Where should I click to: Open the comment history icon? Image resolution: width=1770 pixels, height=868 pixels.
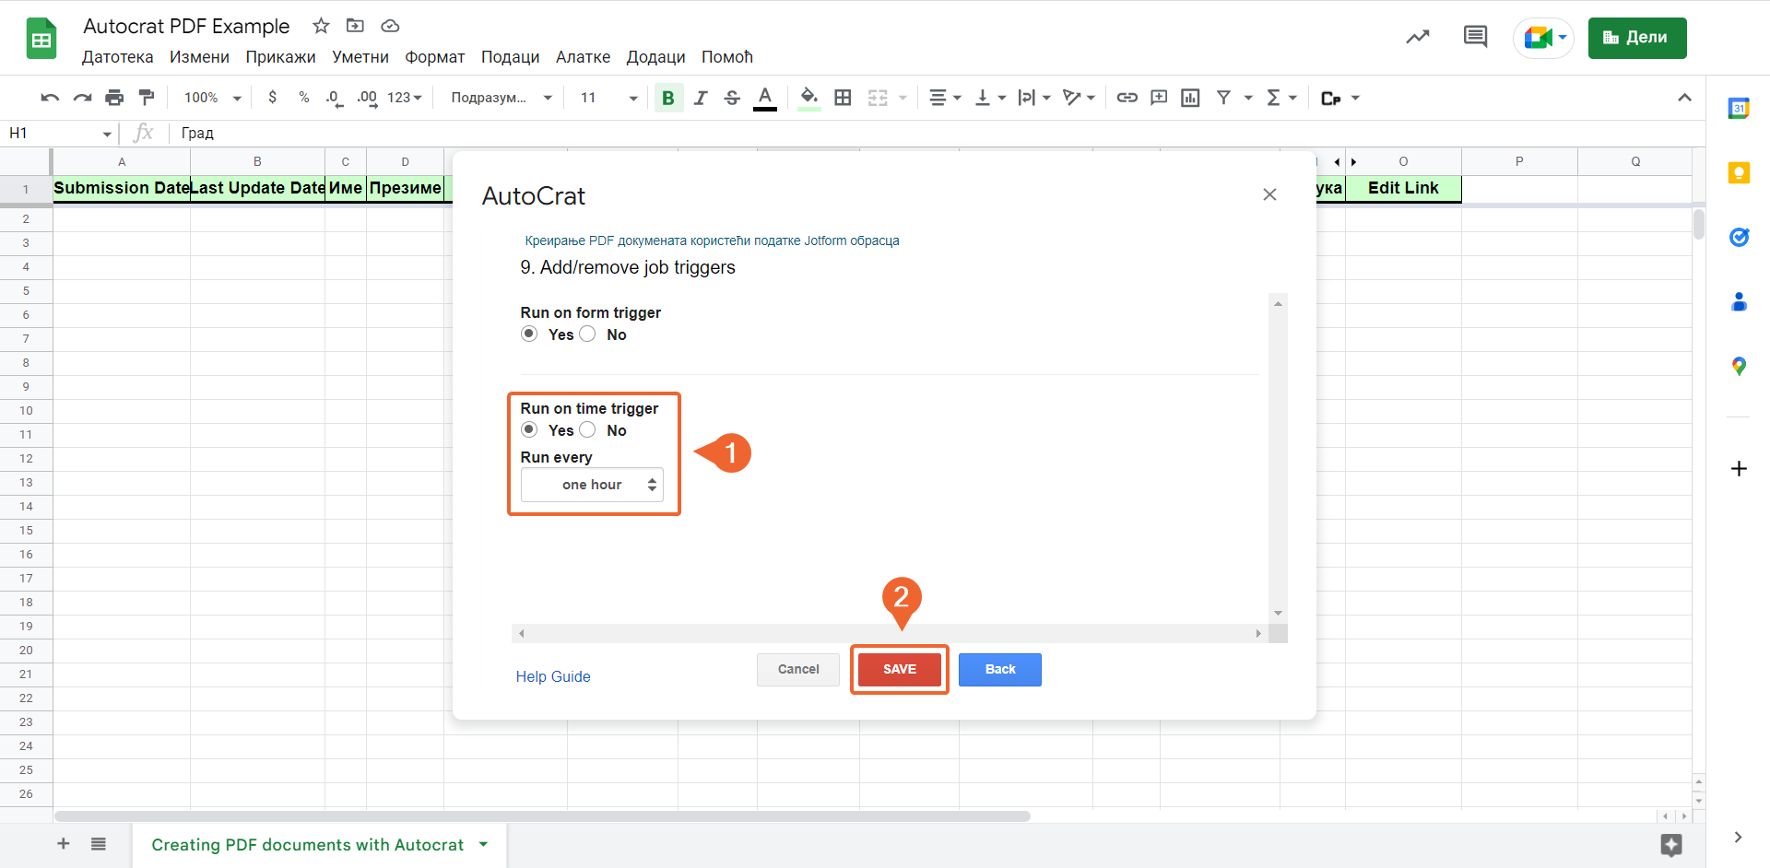(1475, 38)
